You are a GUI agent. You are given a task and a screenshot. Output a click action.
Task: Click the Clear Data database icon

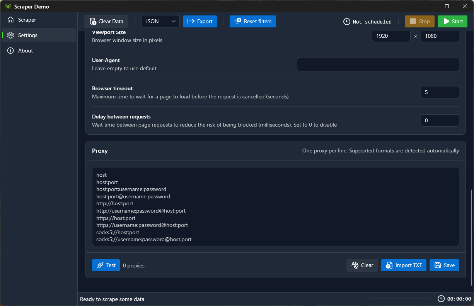pos(93,22)
